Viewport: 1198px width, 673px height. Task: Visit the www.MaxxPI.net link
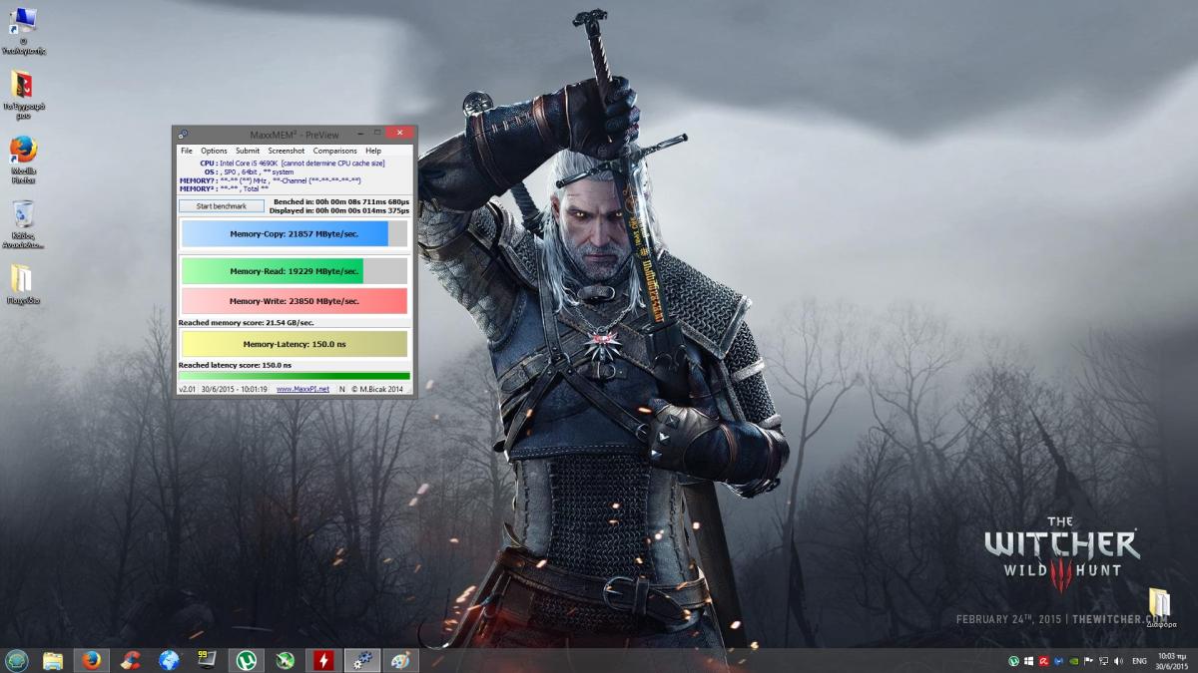tap(302, 389)
